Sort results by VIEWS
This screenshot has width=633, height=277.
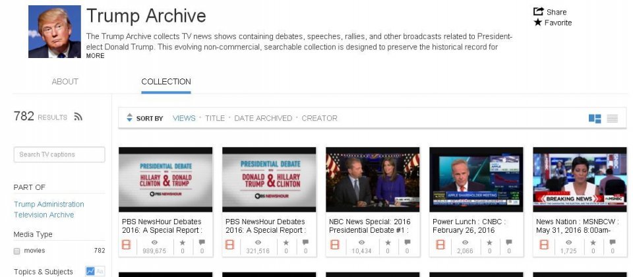tap(184, 118)
